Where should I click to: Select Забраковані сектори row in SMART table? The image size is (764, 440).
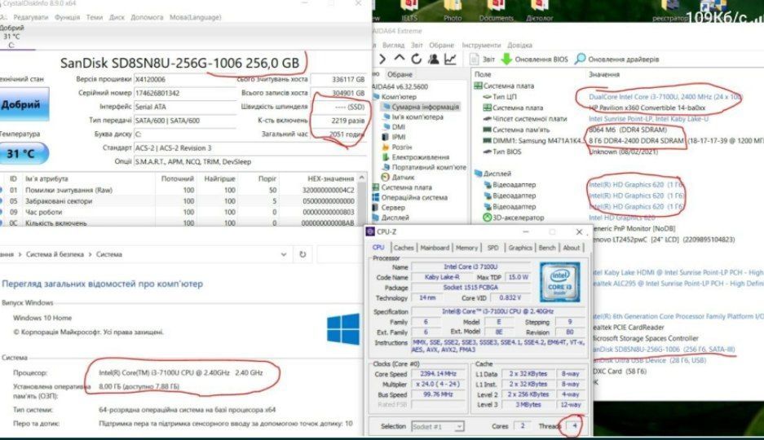[x=180, y=201]
